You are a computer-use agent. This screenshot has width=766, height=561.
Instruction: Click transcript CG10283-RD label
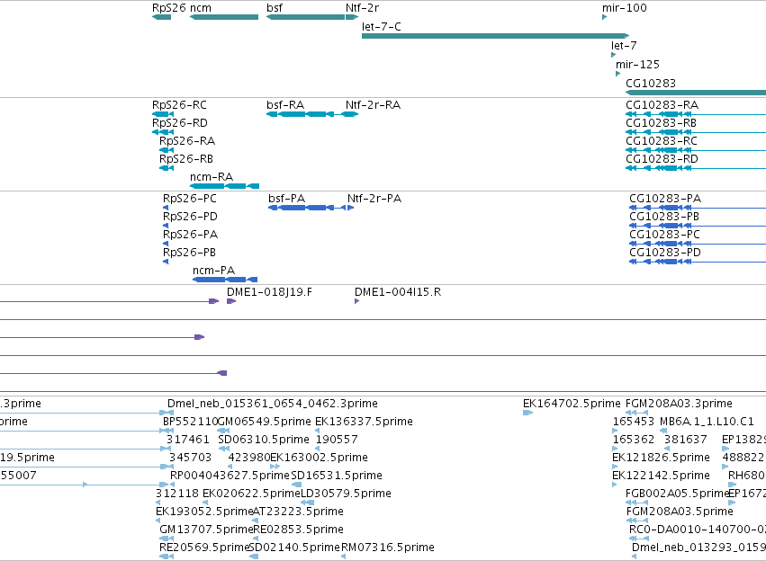[662, 159]
